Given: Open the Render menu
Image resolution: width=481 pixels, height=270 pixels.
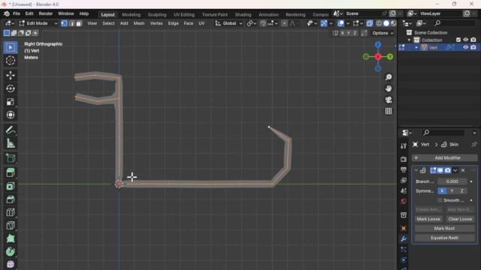Looking at the screenshot, I should click(46, 13).
